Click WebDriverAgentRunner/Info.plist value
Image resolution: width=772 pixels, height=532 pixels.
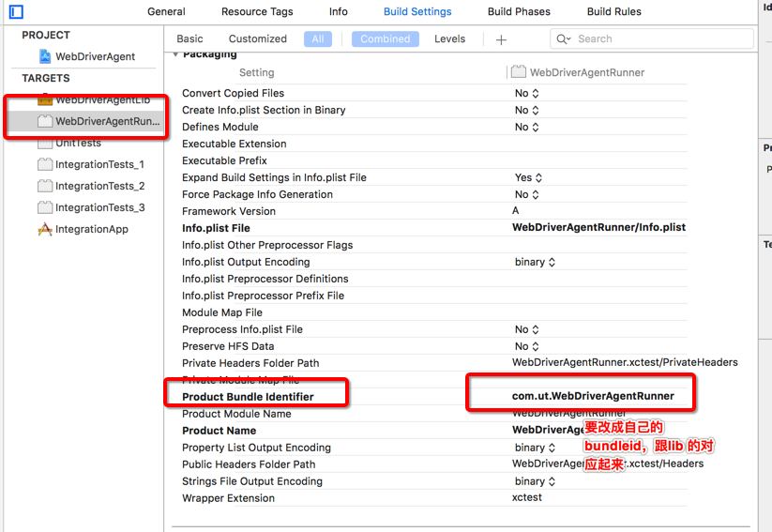[x=598, y=227]
